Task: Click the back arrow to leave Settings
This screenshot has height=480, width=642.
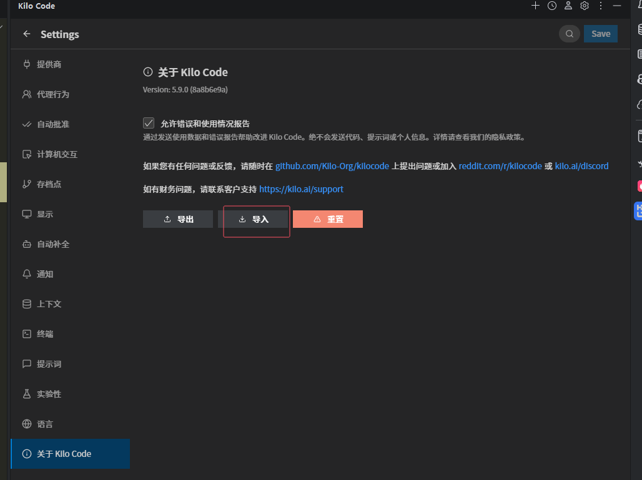Action: tap(26, 34)
